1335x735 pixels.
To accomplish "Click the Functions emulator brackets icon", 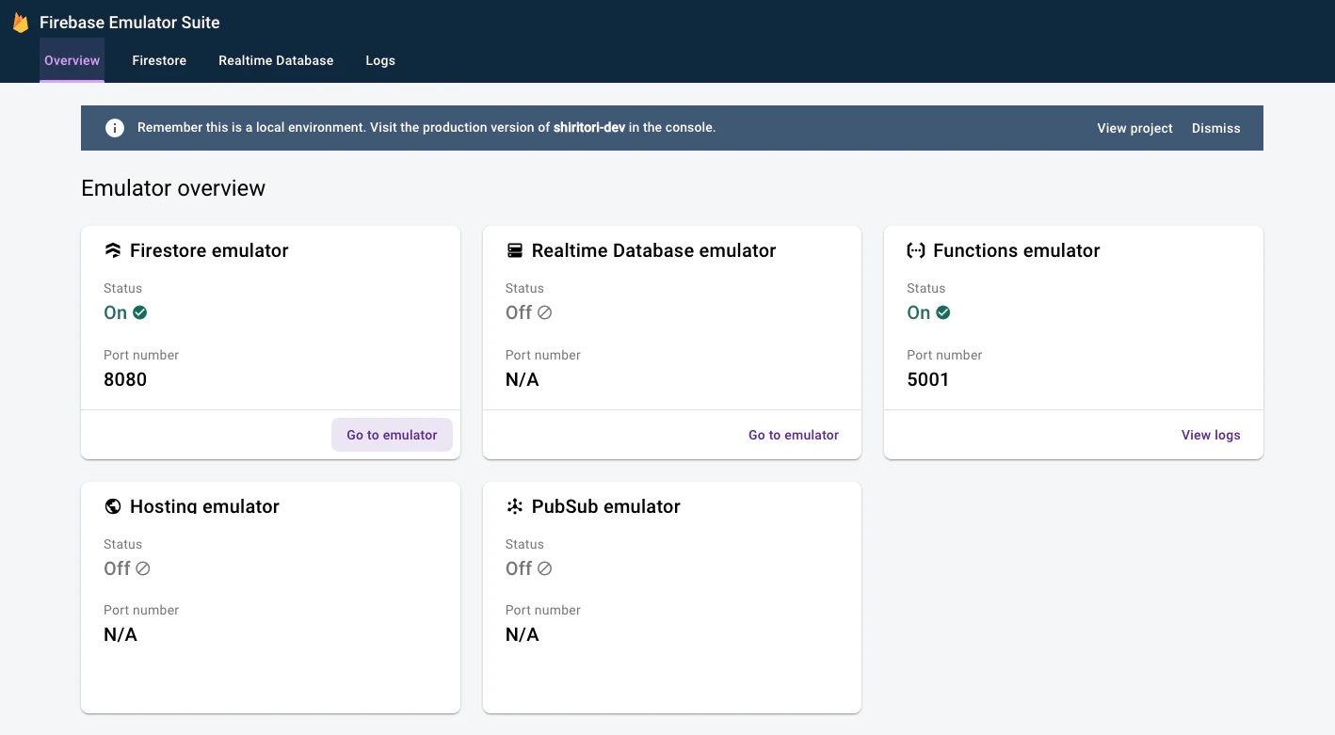I will point(915,250).
